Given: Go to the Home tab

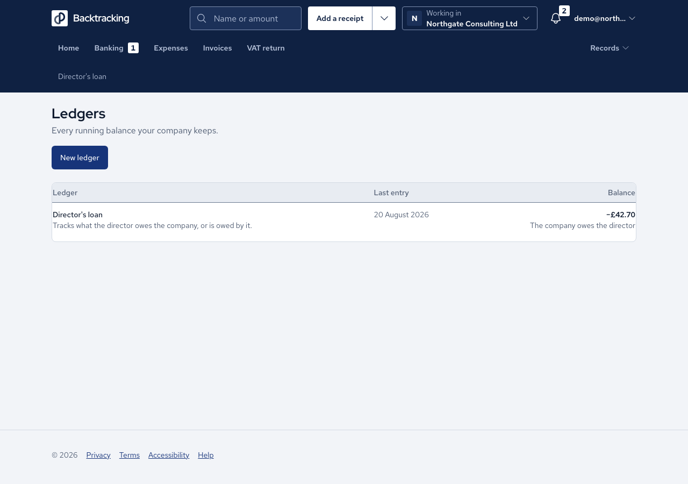Looking at the screenshot, I should pyautogui.click(x=68, y=48).
